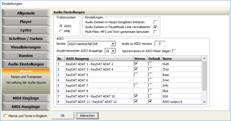Toggle Spurennamen im ASIO Mixer zeigen
This screenshot has width=231, height=121.
coord(174,51)
